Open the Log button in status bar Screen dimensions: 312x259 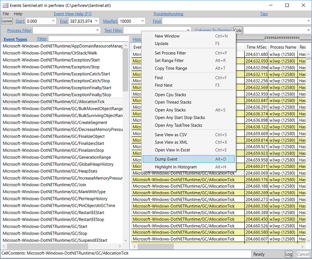click(x=289, y=254)
